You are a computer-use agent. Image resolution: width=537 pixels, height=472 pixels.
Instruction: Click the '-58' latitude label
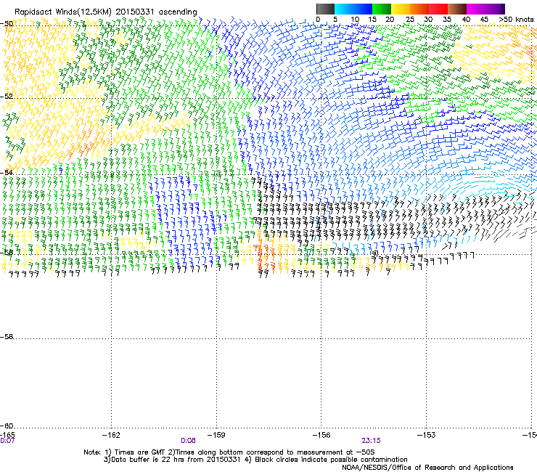(7, 337)
